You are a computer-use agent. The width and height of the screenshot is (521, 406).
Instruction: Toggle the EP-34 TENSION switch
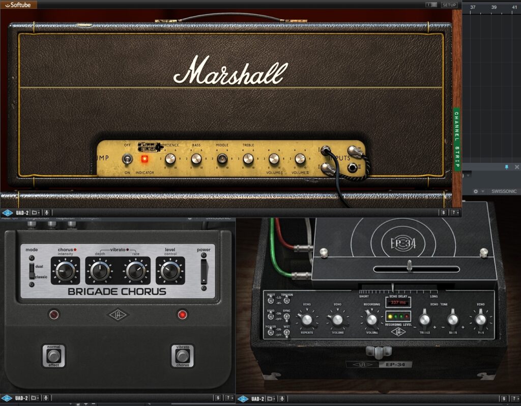tap(286, 300)
